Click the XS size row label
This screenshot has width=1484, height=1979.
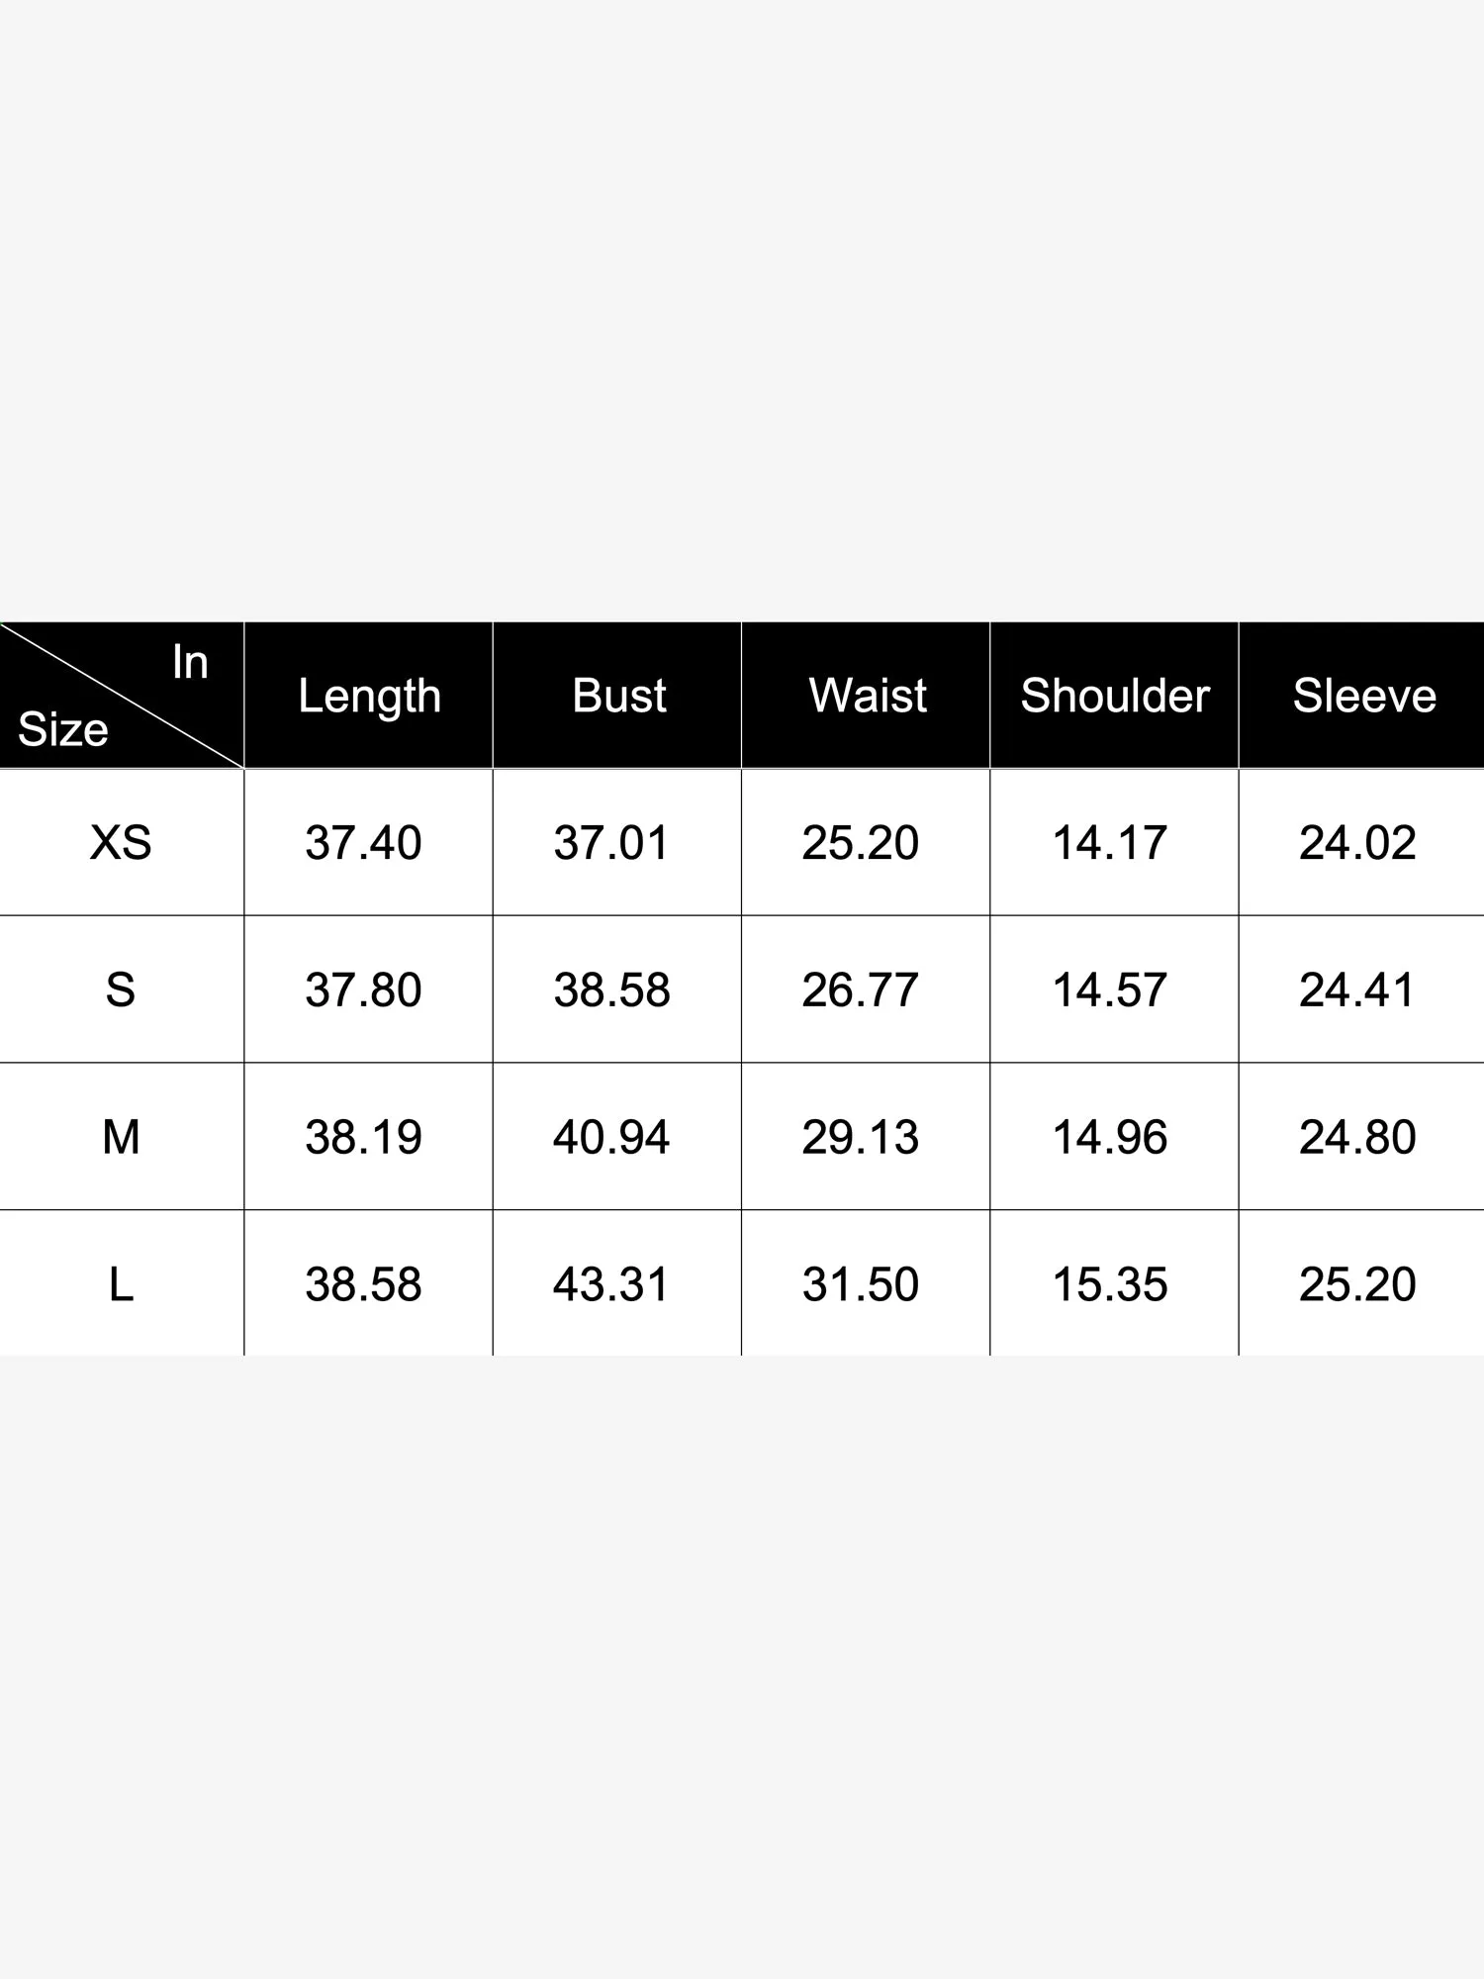pos(121,843)
